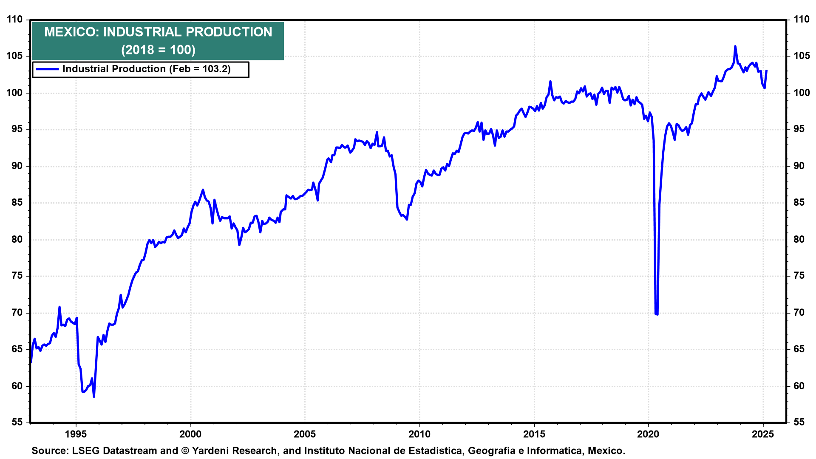Image resolution: width=816 pixels, height=459 pixels.
Task: Click the blue legend line sample
Action: click(47, 69)
